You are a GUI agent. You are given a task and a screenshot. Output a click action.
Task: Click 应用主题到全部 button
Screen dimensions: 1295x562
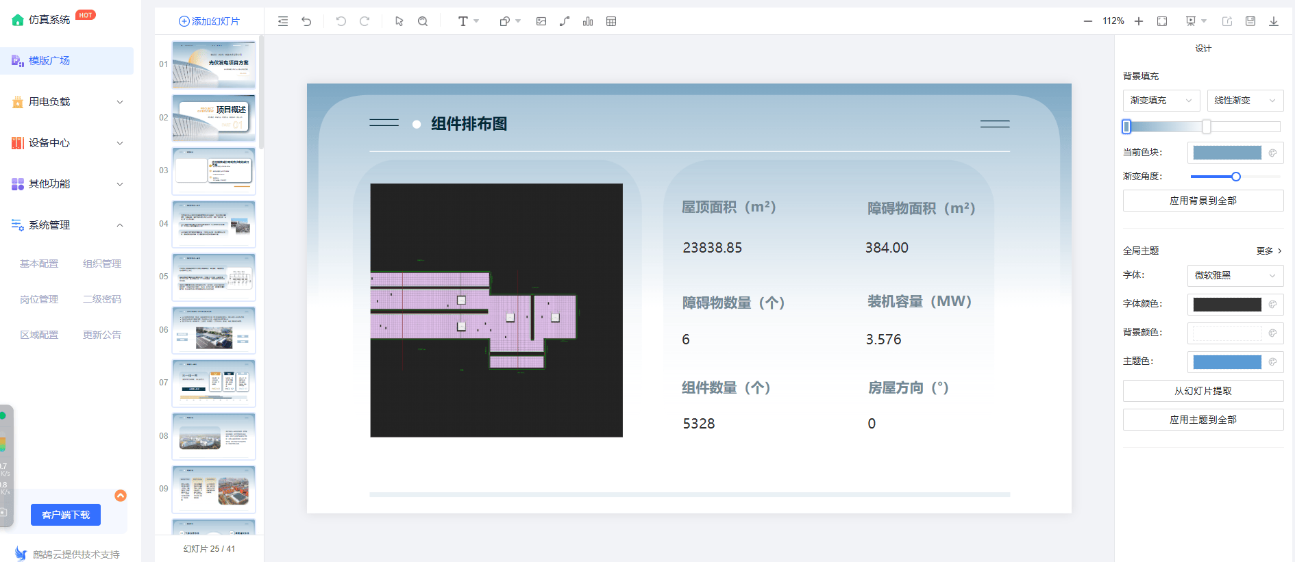[1203, 420]
